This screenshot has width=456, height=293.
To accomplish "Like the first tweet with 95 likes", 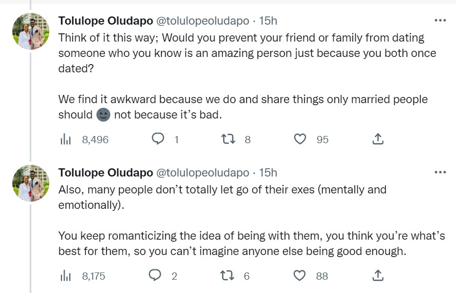I will [x=301, y=139].
